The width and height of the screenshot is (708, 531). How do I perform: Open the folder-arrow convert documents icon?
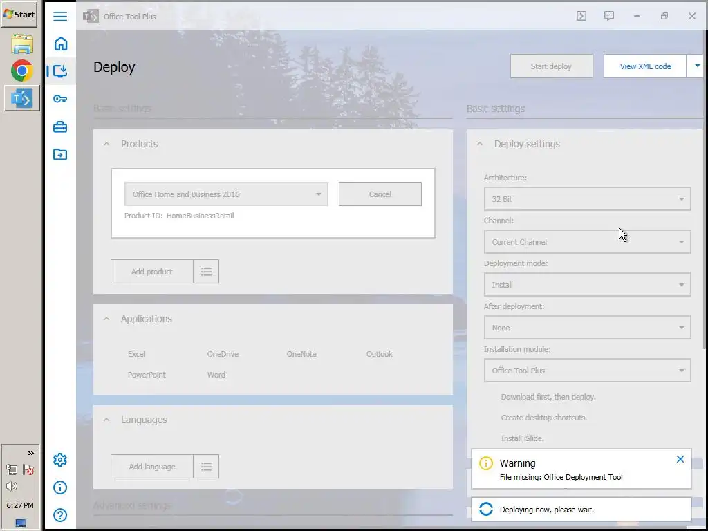[x=60, y=154]
